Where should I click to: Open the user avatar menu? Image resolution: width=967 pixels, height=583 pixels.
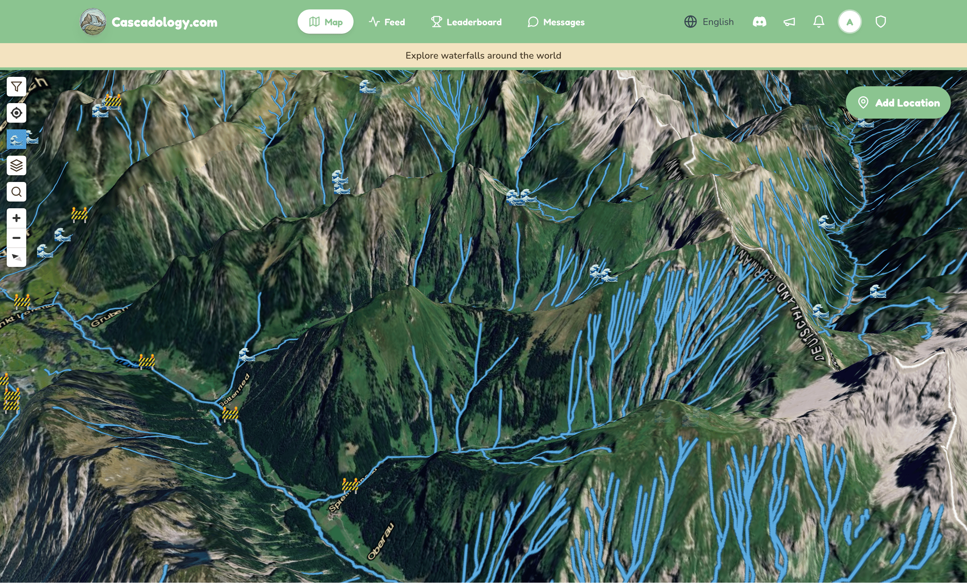tap(849, 22)
